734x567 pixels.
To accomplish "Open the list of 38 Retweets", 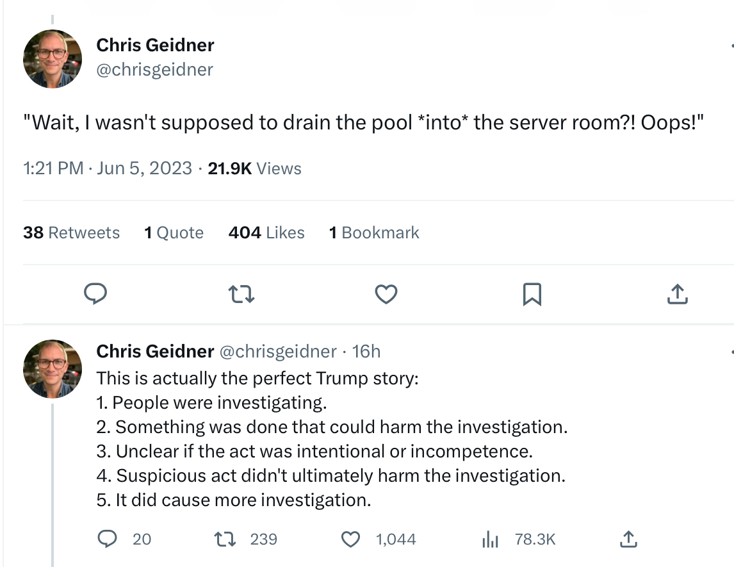I will coord(71,233).
